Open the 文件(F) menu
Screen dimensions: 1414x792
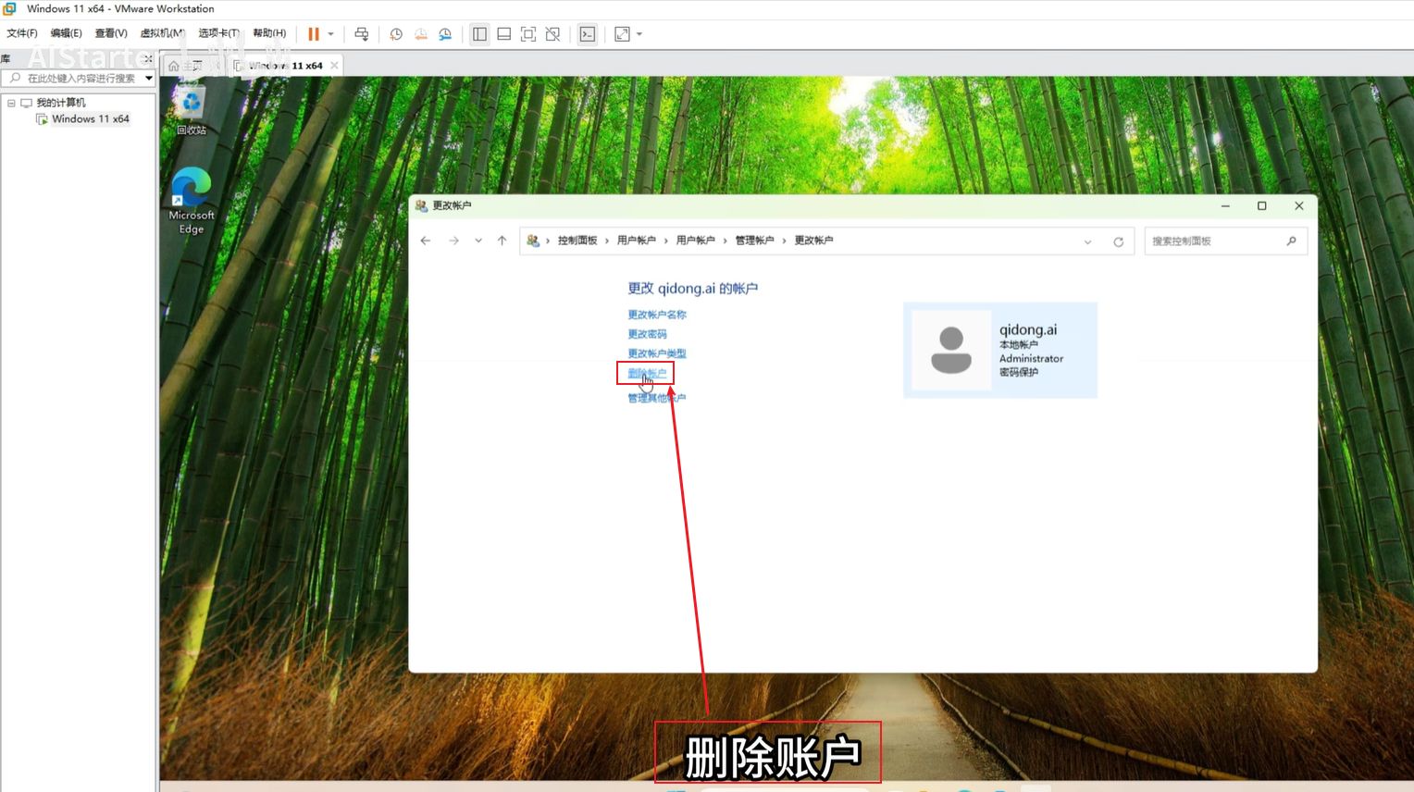[22, 33]
